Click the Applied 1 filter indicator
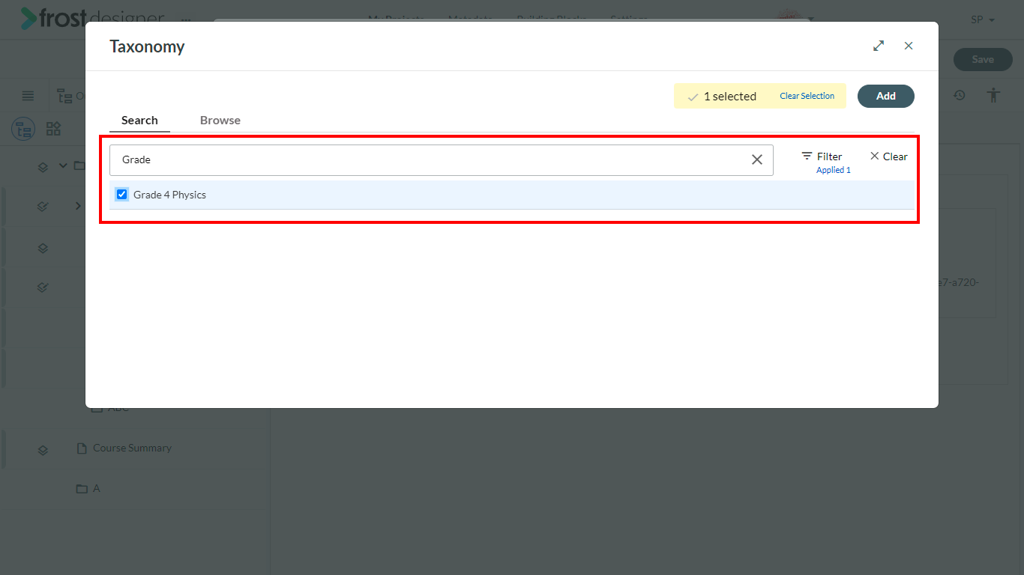Screen dimensions: 1024x575 pyautogui.click(x=833, y=170)
